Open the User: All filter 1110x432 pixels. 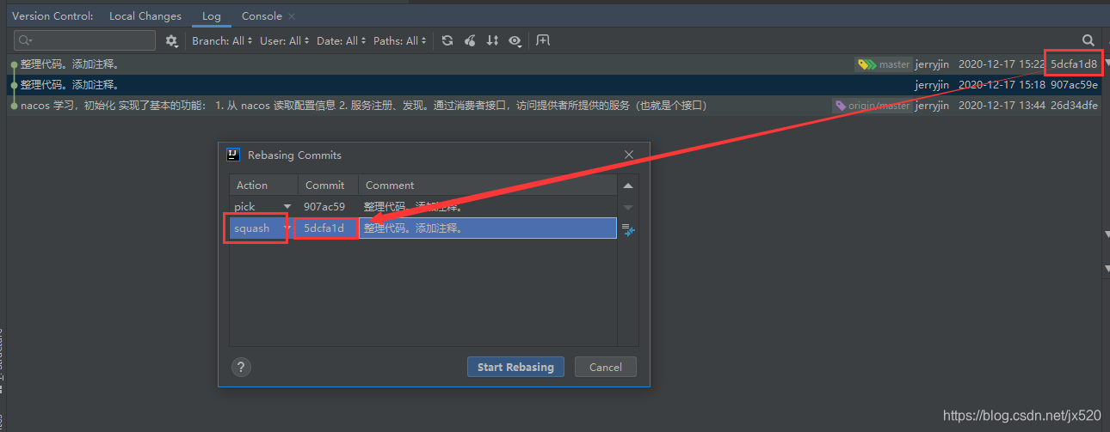pyautogui.click(x=285, y=40)
